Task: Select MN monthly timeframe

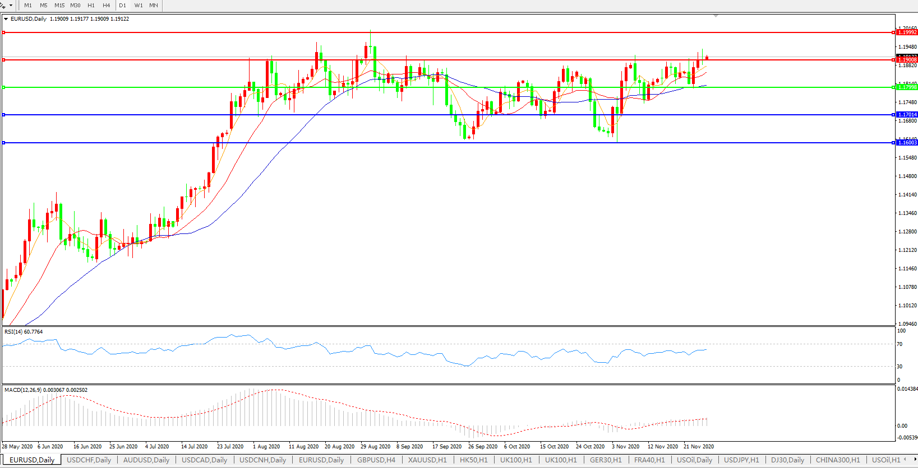Action: [x=154, y=6]
